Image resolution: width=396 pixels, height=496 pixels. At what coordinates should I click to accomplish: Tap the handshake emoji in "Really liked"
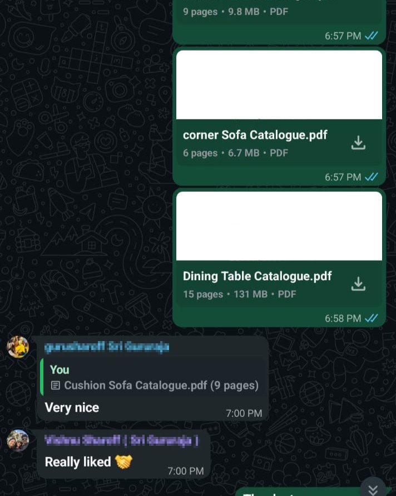tap(123, 462)
